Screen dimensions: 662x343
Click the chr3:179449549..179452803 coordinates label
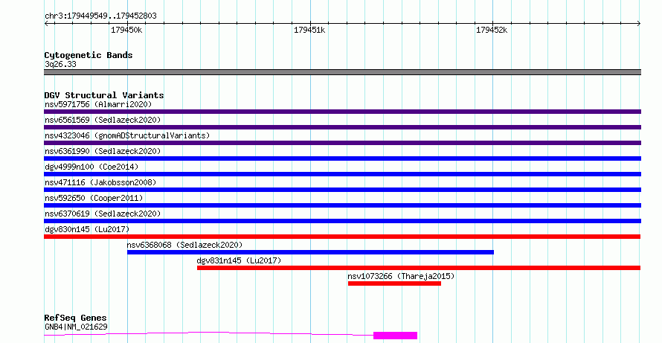click(x=100, y=16)
